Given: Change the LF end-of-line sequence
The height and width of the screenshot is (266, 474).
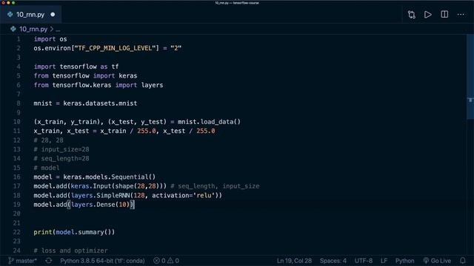Looking at the screenshot, I should (384, 261).
